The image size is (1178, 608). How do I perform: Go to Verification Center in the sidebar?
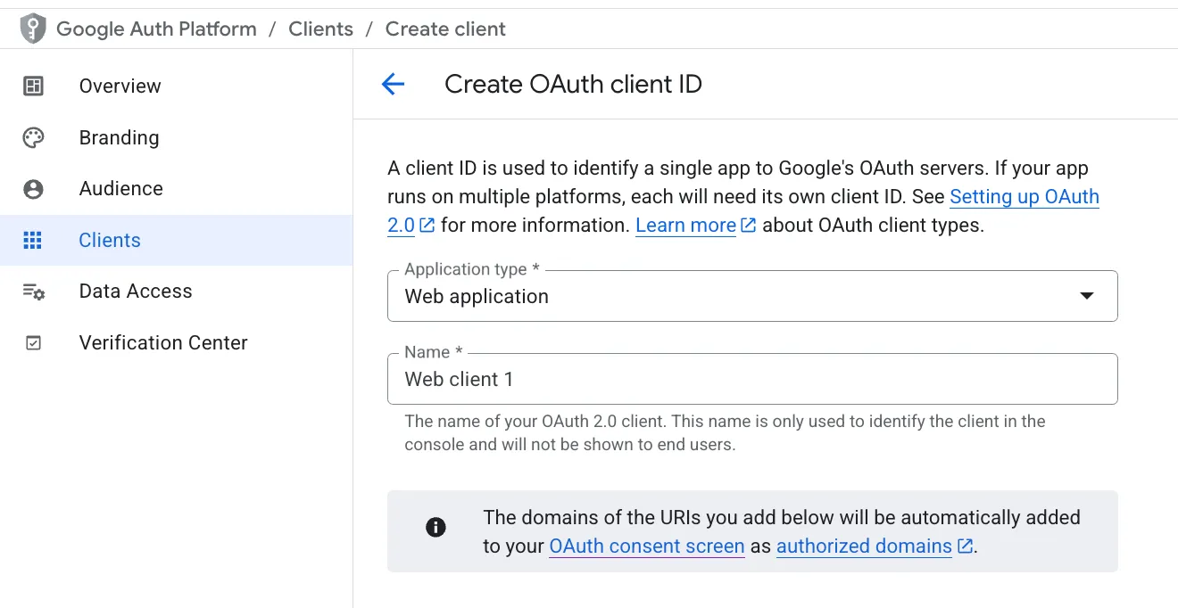tap(162, 343)
